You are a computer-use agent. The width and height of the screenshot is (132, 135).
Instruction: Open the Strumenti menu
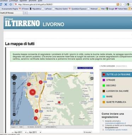33,1
